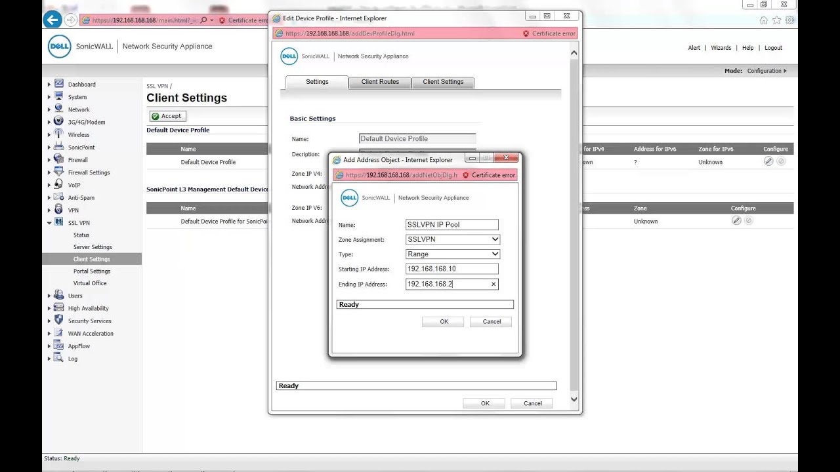
Task: Click Certificate error in Edit Device Profile
Action: (x=549, y=33)
